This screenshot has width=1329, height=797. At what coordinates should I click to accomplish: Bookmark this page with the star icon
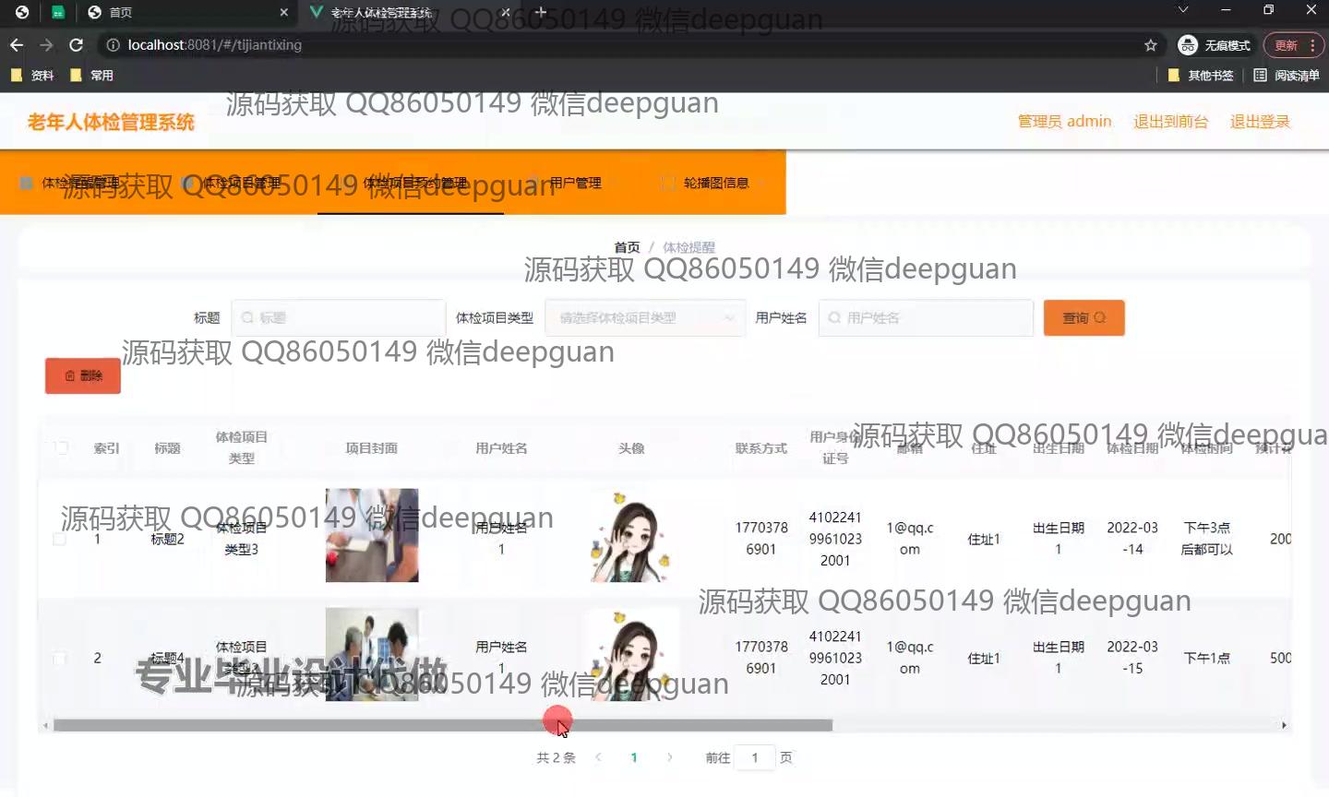pos(1150,45)
